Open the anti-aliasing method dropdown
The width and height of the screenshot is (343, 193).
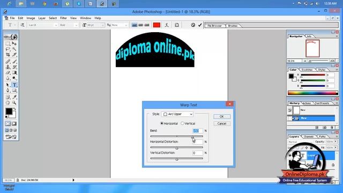pyautogui.click(x=126, y=25)
